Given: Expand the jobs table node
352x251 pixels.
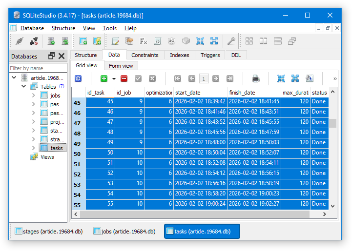Looking at the screenshot, I should click(x=33, y=96).
